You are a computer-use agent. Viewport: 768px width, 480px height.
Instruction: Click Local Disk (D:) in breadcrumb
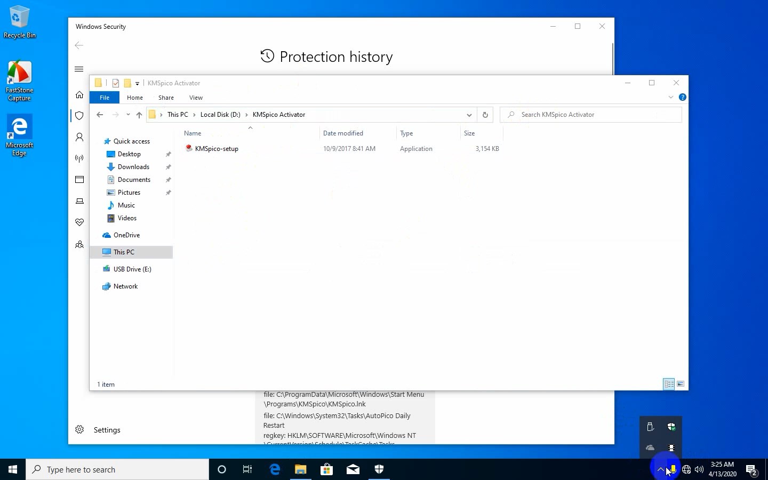tap(220, 115)
